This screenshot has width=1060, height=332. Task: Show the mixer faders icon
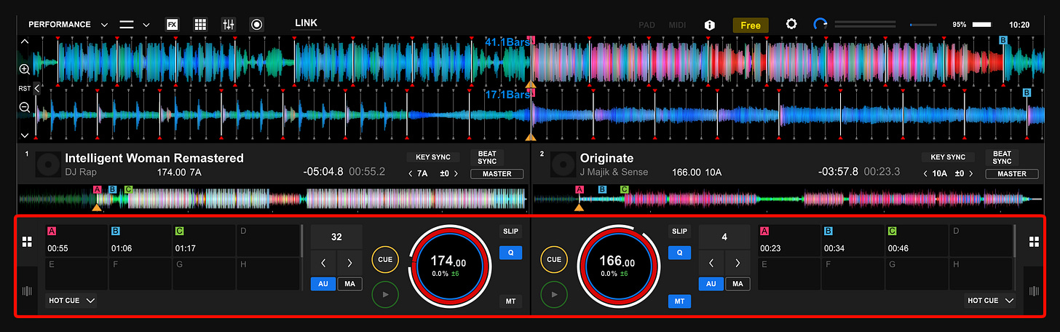[x=229, y=24]
